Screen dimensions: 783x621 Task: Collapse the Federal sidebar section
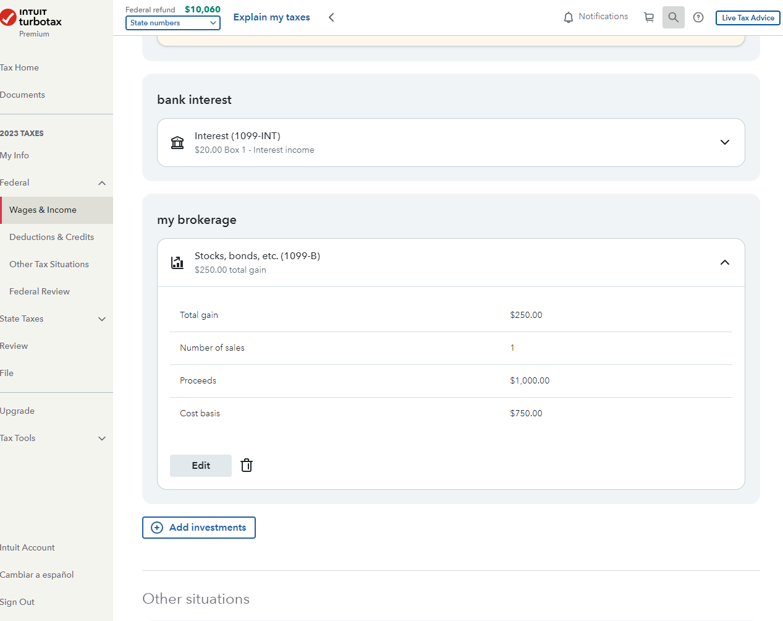coord(102,183)
